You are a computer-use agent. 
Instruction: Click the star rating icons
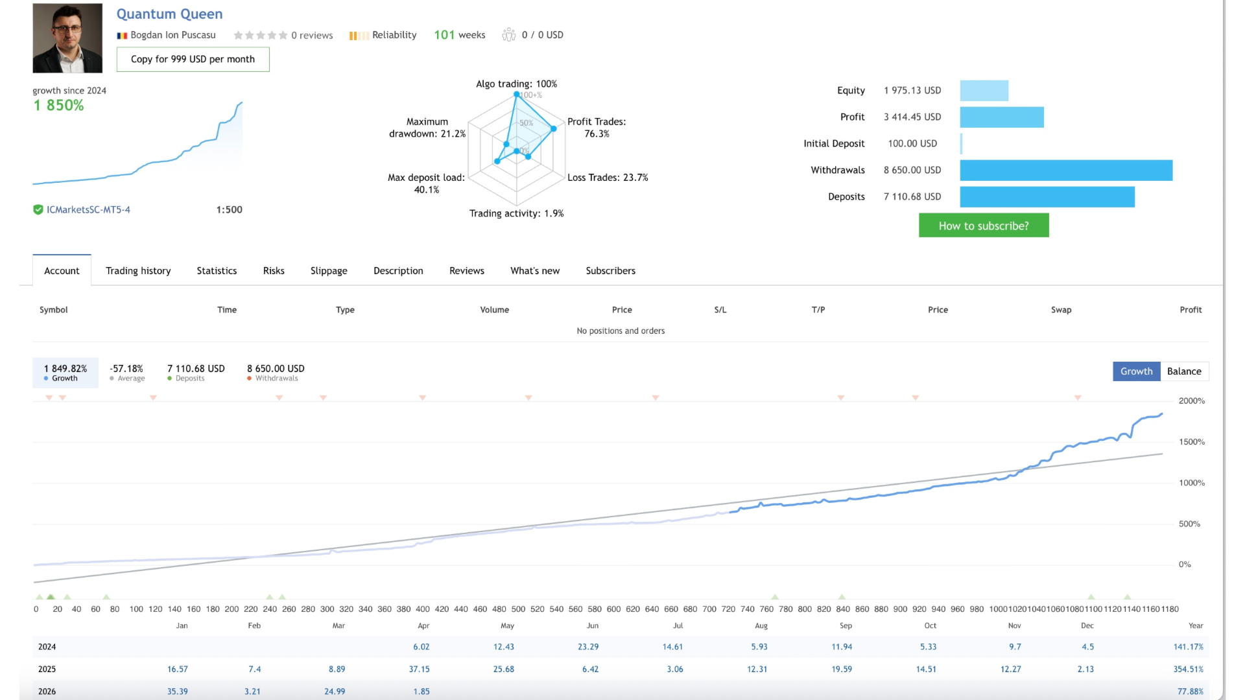point(260,36)
